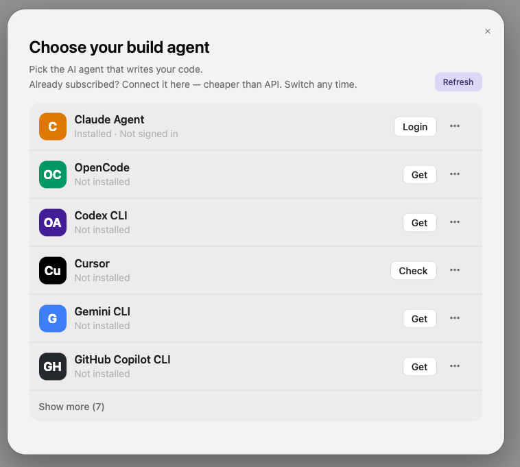Expand Show more (7) agents
This screenshot has height=467, width=520.
tap(71, 407)
